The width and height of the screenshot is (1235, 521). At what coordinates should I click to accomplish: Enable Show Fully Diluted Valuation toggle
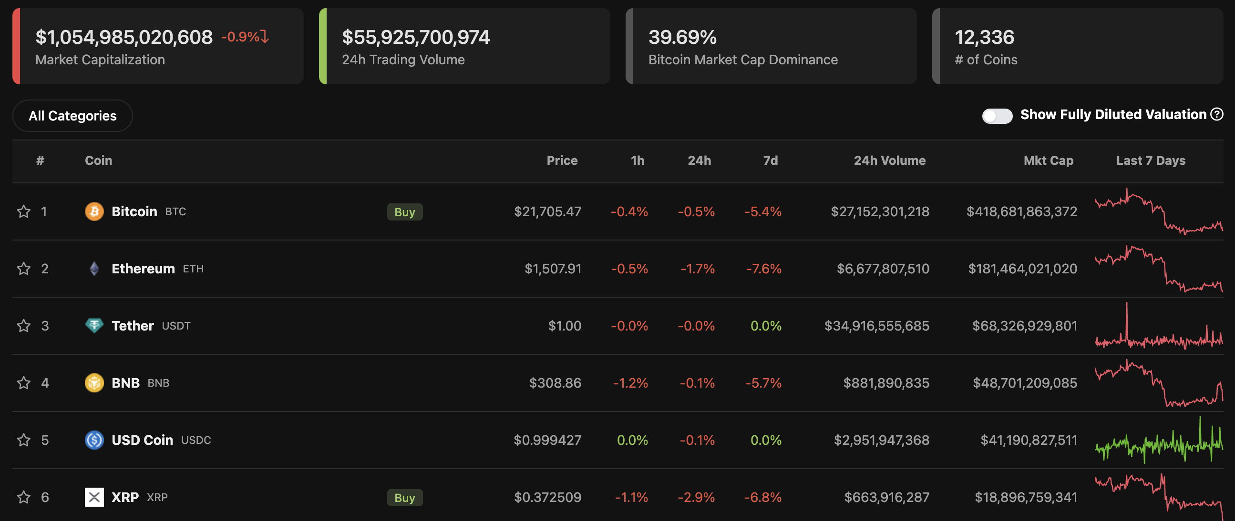997,116
